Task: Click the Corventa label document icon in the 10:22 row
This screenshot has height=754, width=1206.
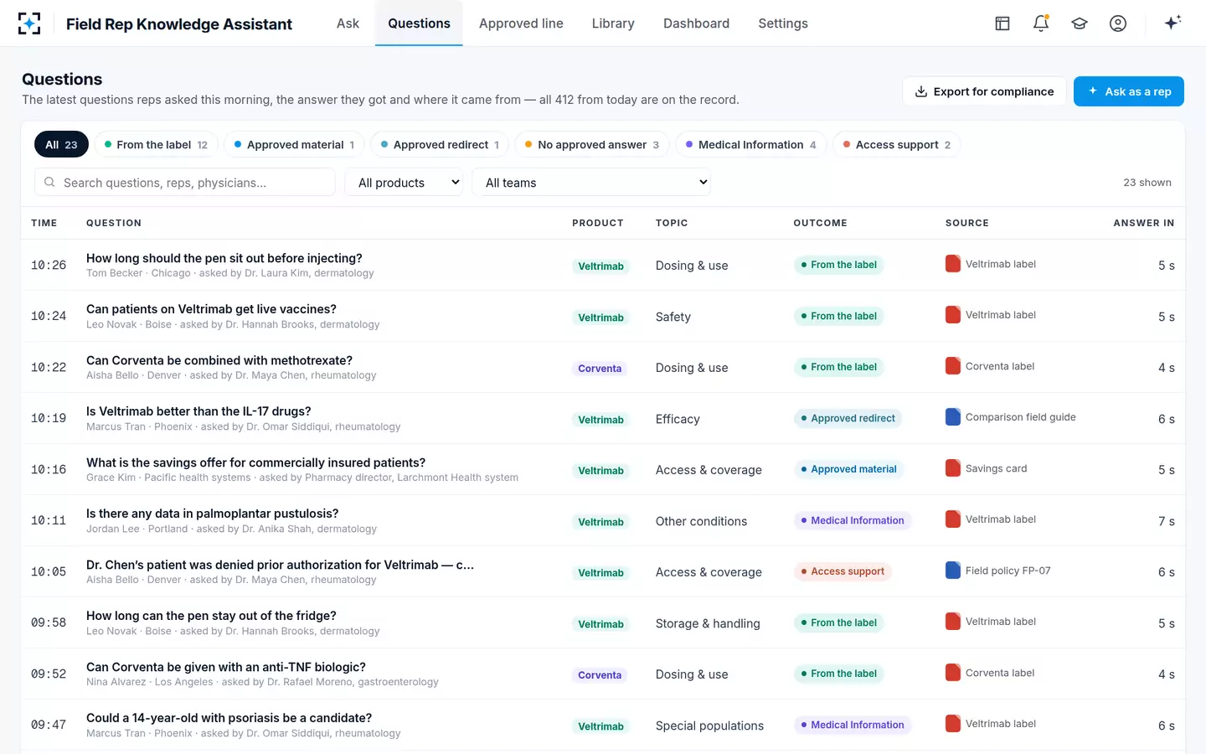Action: [953, 366]
